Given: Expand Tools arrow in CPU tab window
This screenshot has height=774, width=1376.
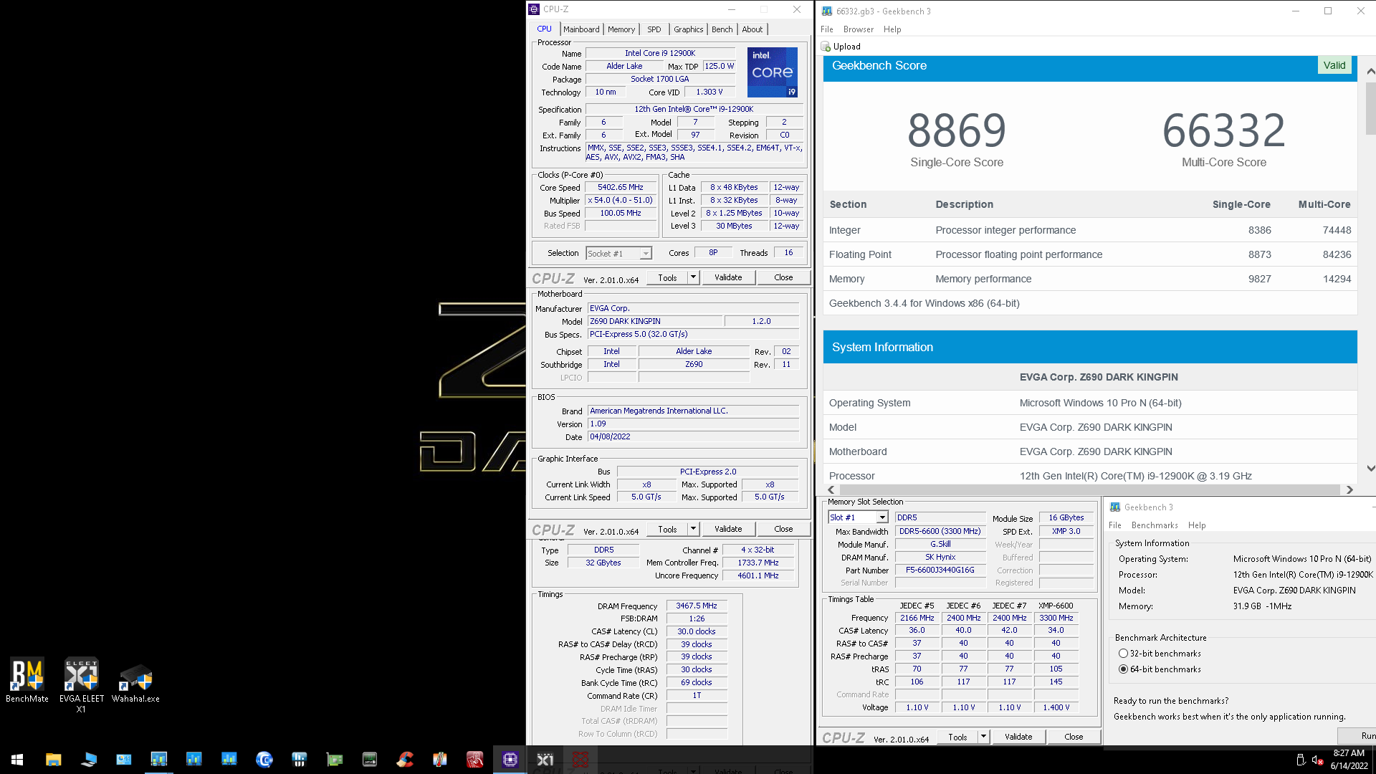Looking at the screenshot, I should [693, 277].
